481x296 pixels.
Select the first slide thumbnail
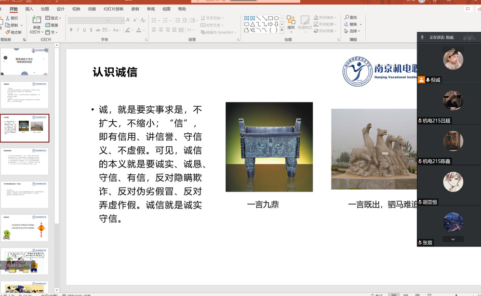click(x=25, y=62)
